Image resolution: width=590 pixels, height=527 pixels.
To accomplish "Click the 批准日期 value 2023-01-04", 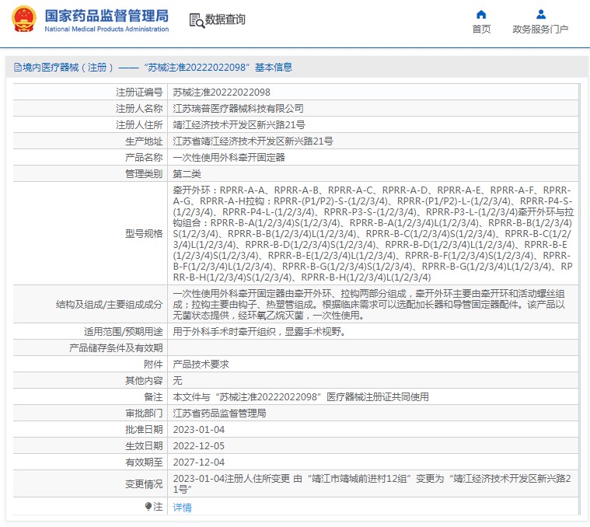I will pos(199,430).
